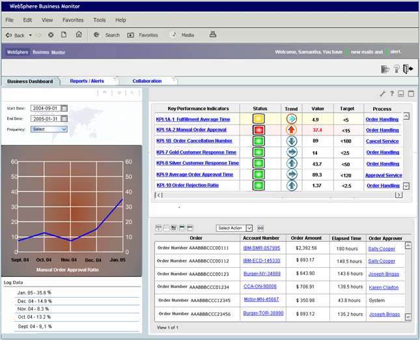Maximize the KPI panel
Viewport: 420px width, 340px height.
coord(411,94)
